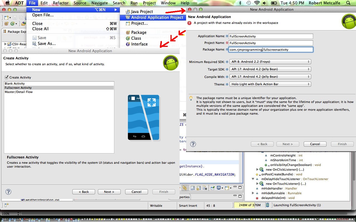Toggle the Create Activity checkbox
356x222 pixels.
coord(7,77)
